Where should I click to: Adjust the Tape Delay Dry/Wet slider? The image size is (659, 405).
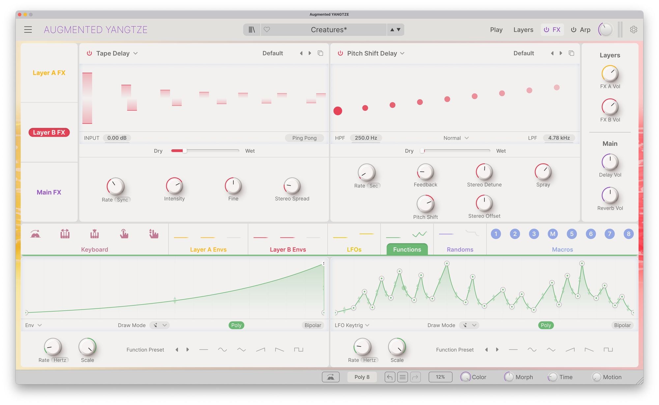click(185, 151)
